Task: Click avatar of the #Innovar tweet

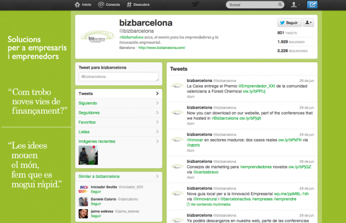Action: click(x=177, y=139)
